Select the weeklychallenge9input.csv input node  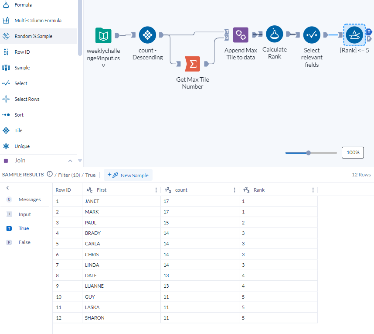coord(103,36)
